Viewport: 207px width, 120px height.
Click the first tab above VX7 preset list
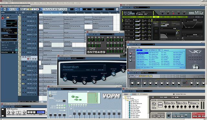tap(139, 50)
